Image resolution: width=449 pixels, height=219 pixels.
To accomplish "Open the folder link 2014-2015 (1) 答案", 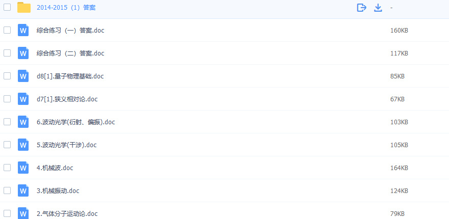I will (66, 8).
